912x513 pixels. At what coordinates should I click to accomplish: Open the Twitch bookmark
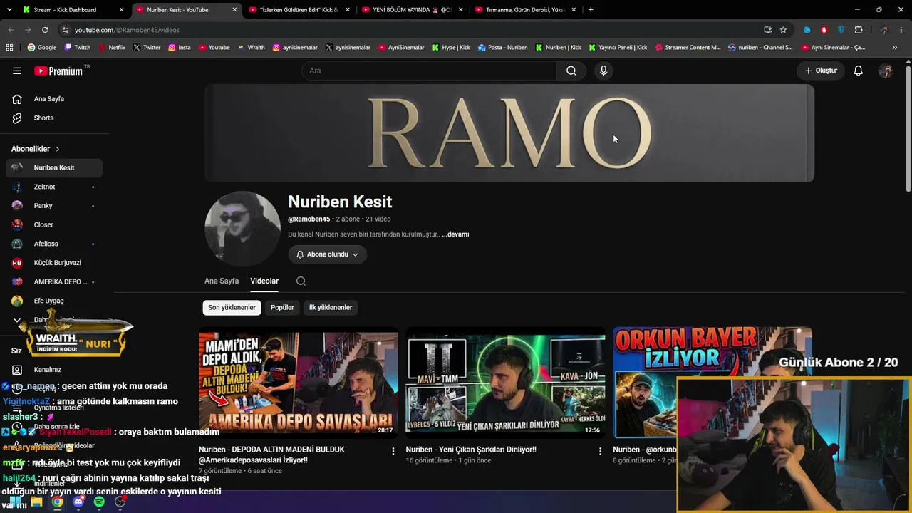(78, 48)
